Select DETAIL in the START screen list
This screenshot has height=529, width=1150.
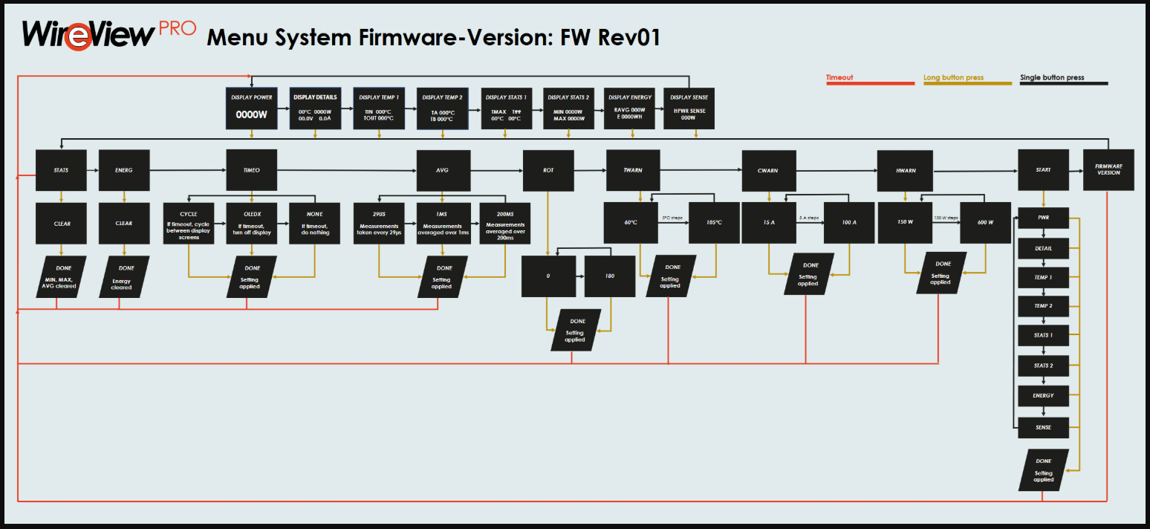[x=1043, y=247]
